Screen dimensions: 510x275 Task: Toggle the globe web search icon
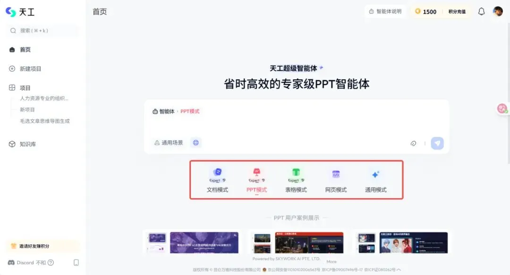point(196,143)
